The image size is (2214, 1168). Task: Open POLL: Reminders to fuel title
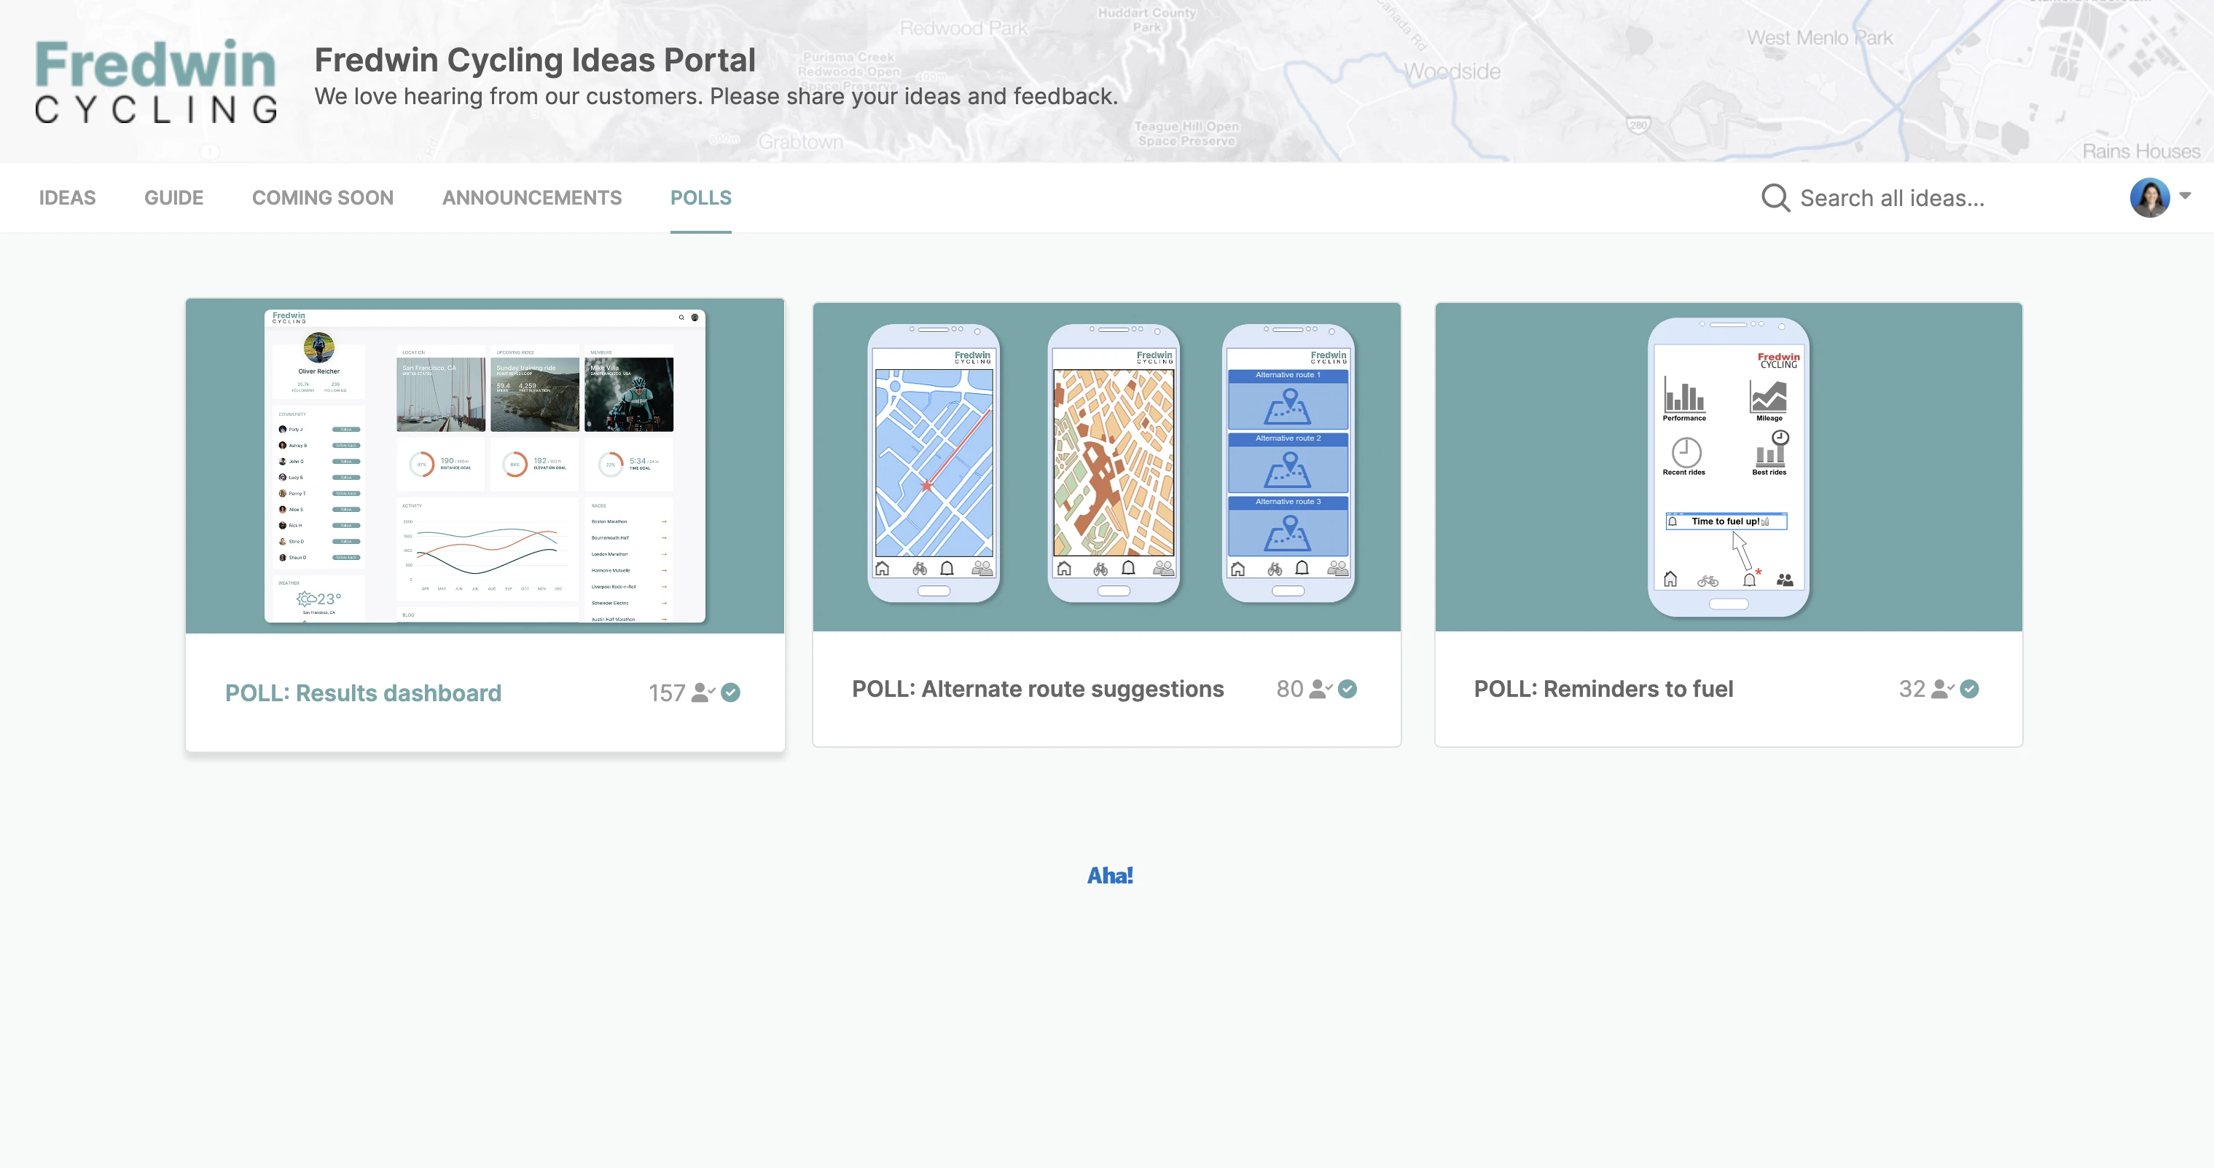tap(1603, 689)
